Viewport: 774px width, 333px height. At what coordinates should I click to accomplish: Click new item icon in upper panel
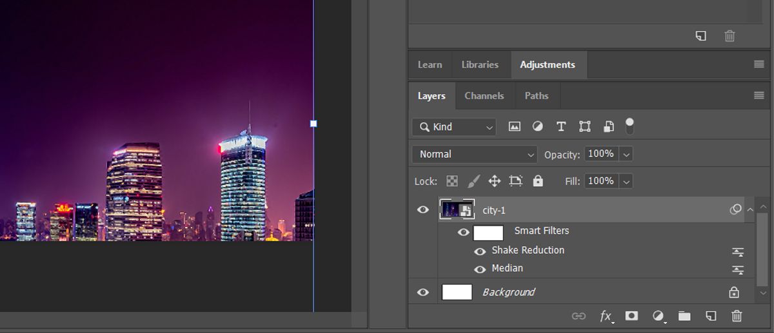701,36
